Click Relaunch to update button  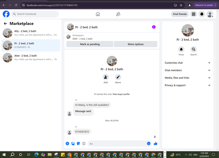pyautogui.click(x=205, y=5)
